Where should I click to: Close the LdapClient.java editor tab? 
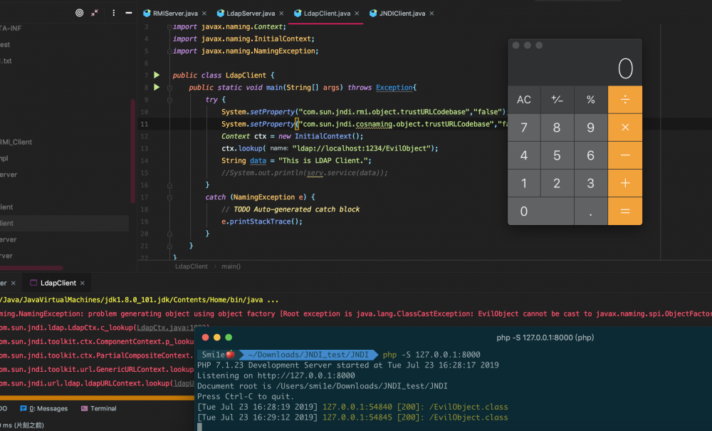click(x=357, y=14)
